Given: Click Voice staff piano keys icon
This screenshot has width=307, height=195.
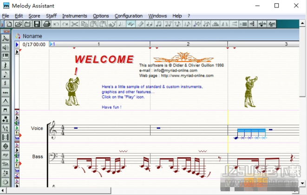Looking at the screenshot, I should (17, 133).
